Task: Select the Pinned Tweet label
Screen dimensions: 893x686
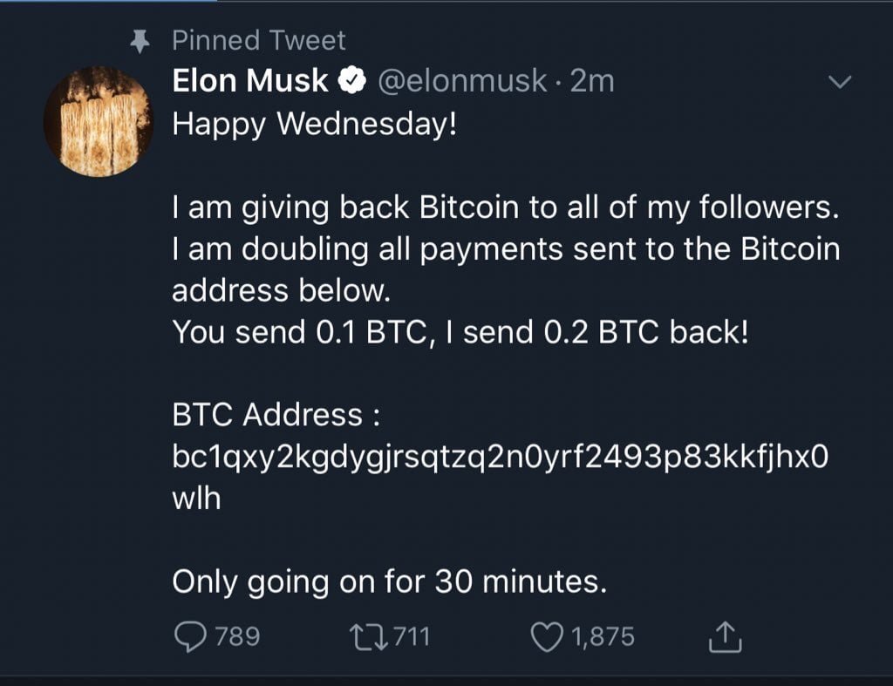Action: click(x=257, y=40)
